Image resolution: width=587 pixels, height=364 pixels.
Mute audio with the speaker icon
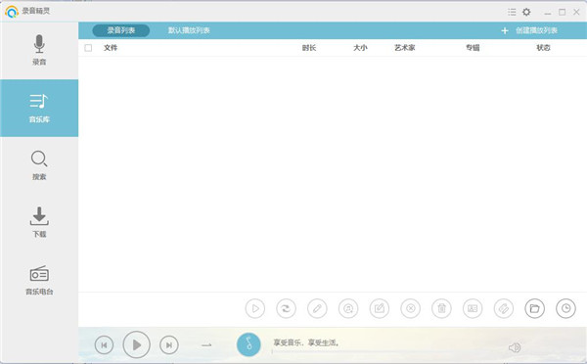point(515,348)
